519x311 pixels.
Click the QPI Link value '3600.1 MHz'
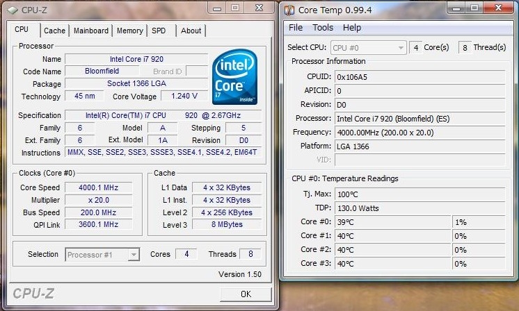pyautogui.click(x=99, y=224)
